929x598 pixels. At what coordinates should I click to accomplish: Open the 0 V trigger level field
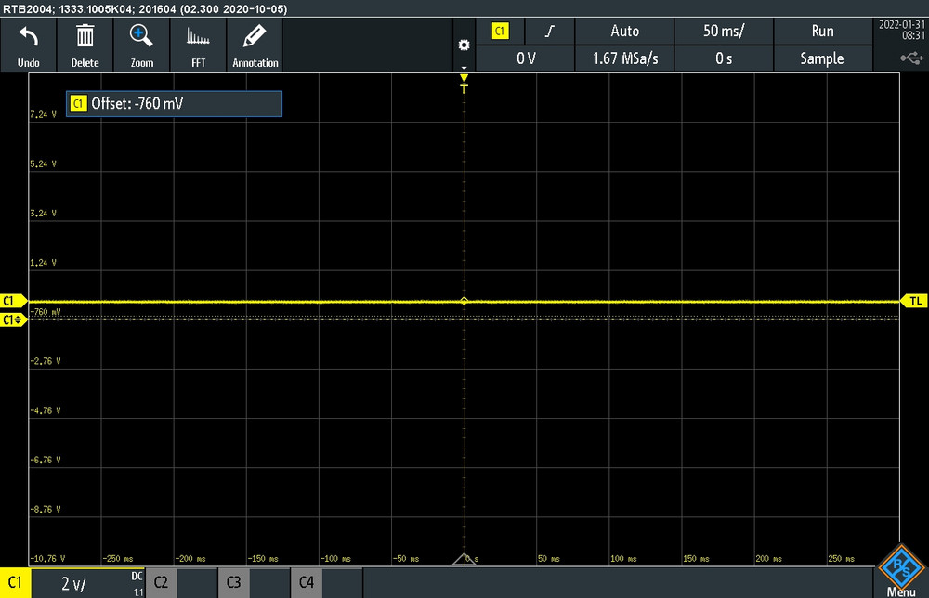click(526, 58)
